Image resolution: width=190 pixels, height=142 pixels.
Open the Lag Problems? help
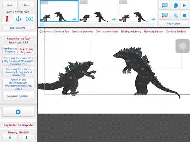pos(18,28)
